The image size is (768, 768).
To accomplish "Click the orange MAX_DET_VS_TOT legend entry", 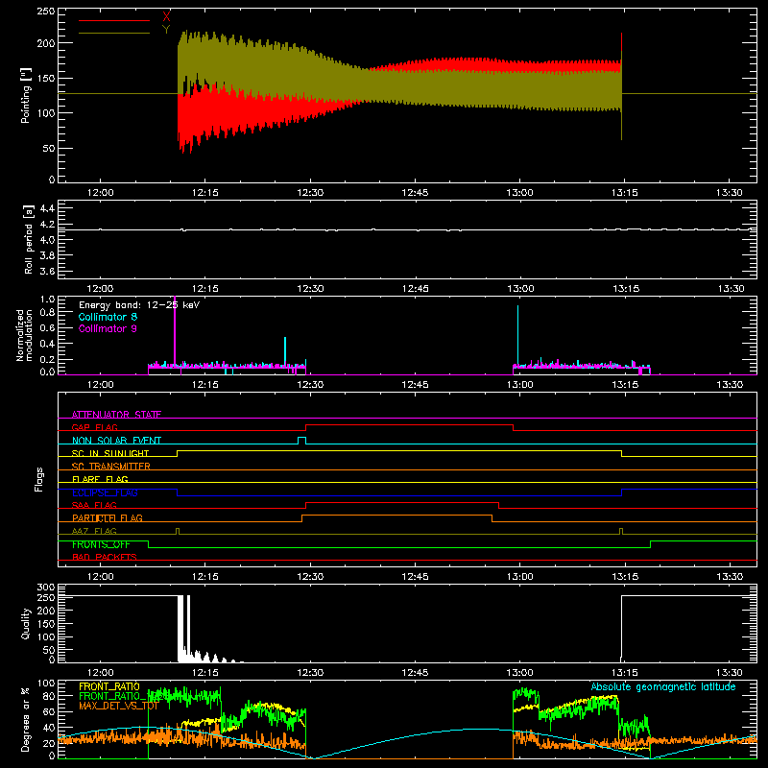I will tap(118, 706).
